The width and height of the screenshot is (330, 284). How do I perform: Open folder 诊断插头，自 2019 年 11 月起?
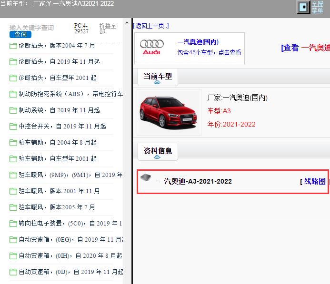point(59,61)
